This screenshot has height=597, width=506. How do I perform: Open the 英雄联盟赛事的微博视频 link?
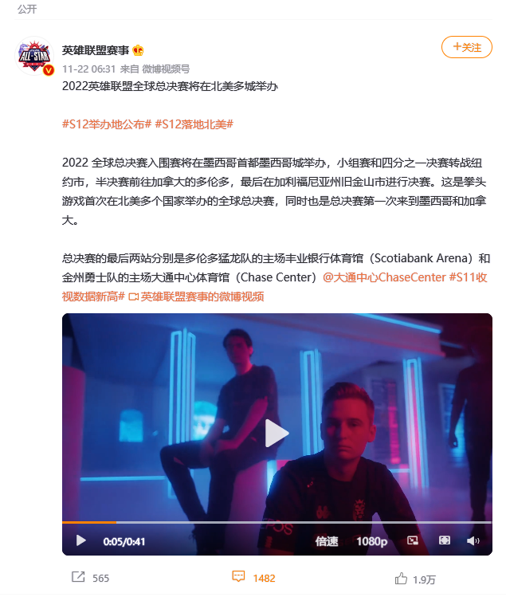[196, 297]
